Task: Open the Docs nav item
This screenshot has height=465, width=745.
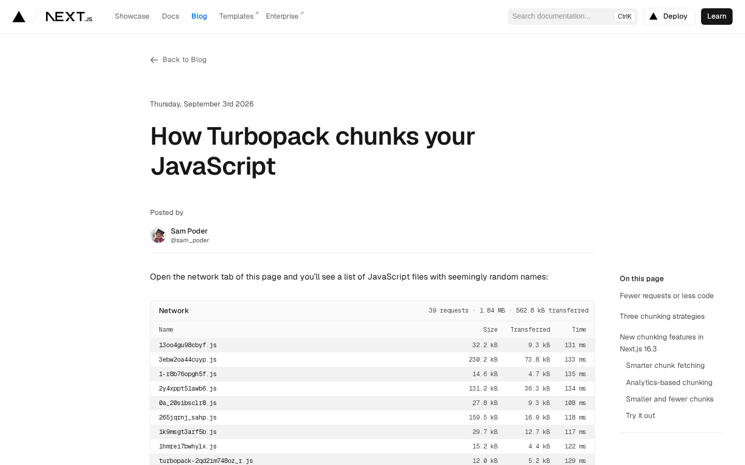Action: point(170,17)
